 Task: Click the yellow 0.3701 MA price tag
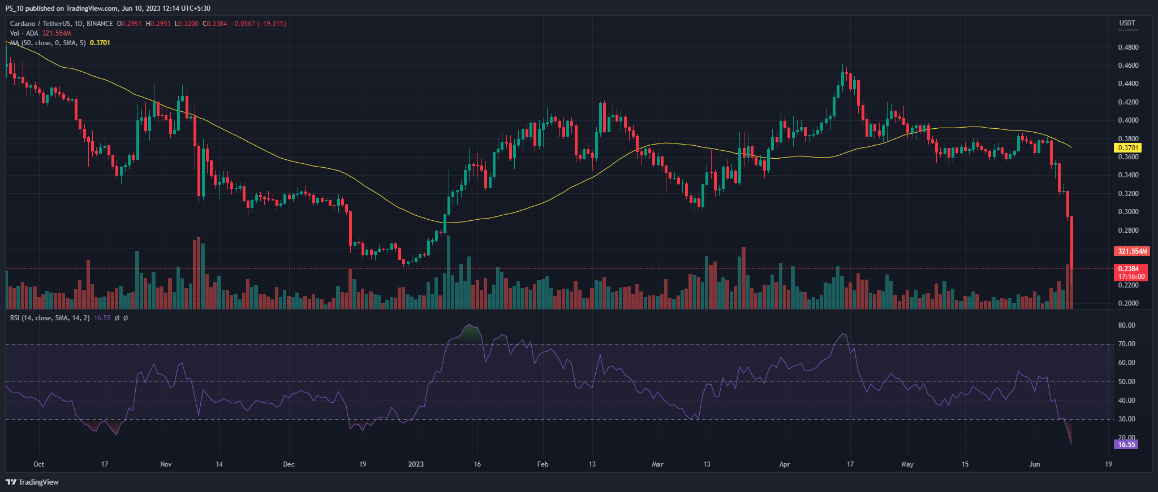click(x=1127, y=148)
